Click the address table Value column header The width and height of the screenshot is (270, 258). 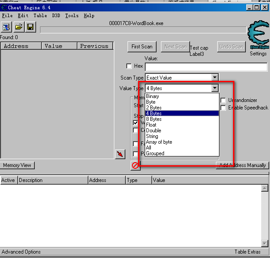coord(210,180)
